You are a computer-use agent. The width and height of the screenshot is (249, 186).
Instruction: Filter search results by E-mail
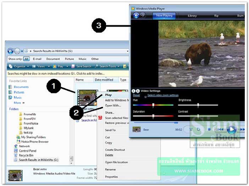coord(37,59)
